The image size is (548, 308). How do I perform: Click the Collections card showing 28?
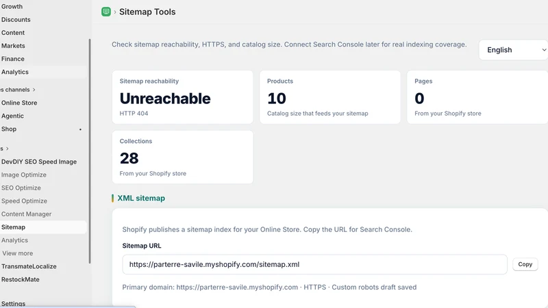coord(182,157)
